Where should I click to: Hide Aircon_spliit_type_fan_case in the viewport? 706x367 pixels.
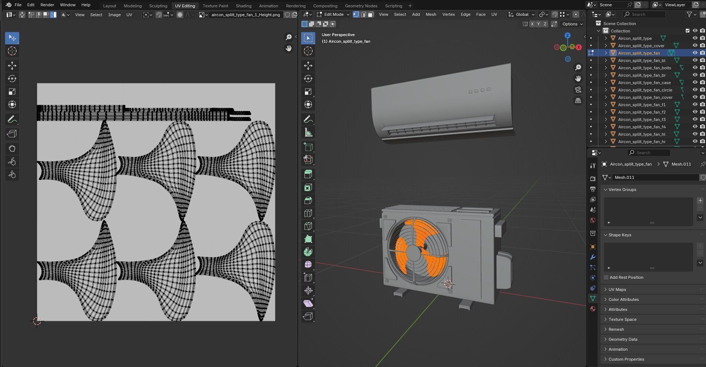coord(695,83)
